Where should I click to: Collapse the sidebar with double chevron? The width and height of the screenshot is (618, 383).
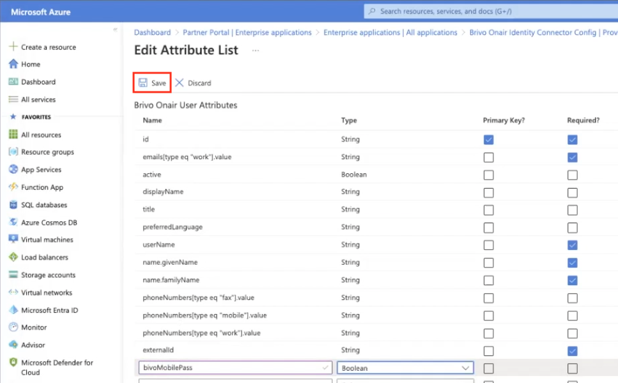click(x=115, y=29)
